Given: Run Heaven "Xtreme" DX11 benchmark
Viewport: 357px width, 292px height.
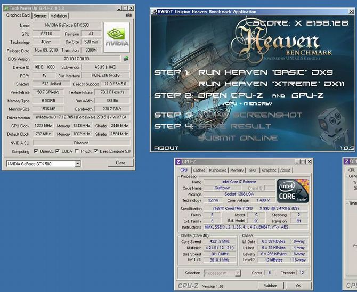Looking at the screenshot, I should [x=271, y=84].
